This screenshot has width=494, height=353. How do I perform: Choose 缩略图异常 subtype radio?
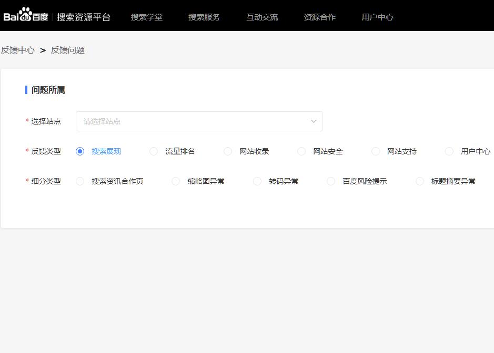click(x=176, y=181)
